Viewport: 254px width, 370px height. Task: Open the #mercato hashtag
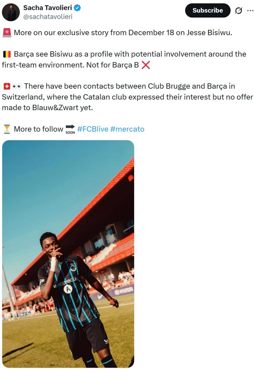click(x=127, y=129)
